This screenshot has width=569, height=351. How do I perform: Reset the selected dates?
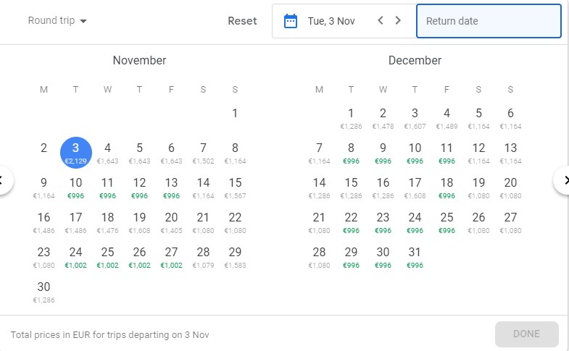[x=242, y=21]
